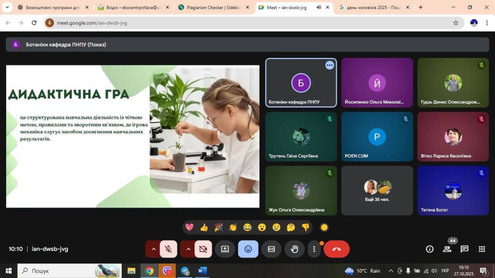
Task: Unmute the microphone in Meet
Action: (168, 249)
